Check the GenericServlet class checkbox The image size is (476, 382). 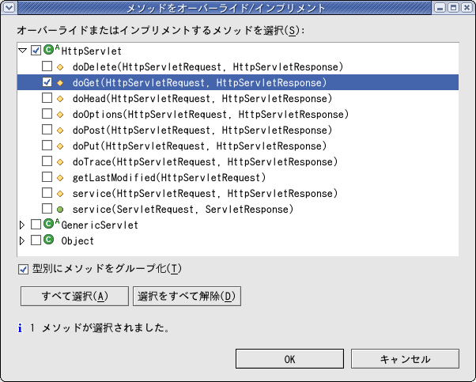pos(36,225)
